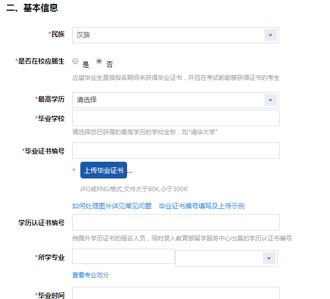Open the 所学专业 category select box
The width and height of the screenshot is (330, 299).
click(x=220, y=258)
